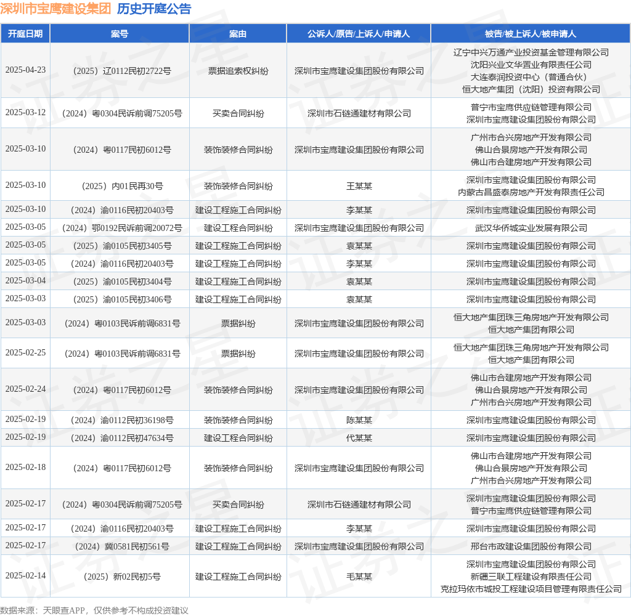Click 票据纠纷 in the 2025-02-25 row

pyautogui.click(x=238, y=354)
